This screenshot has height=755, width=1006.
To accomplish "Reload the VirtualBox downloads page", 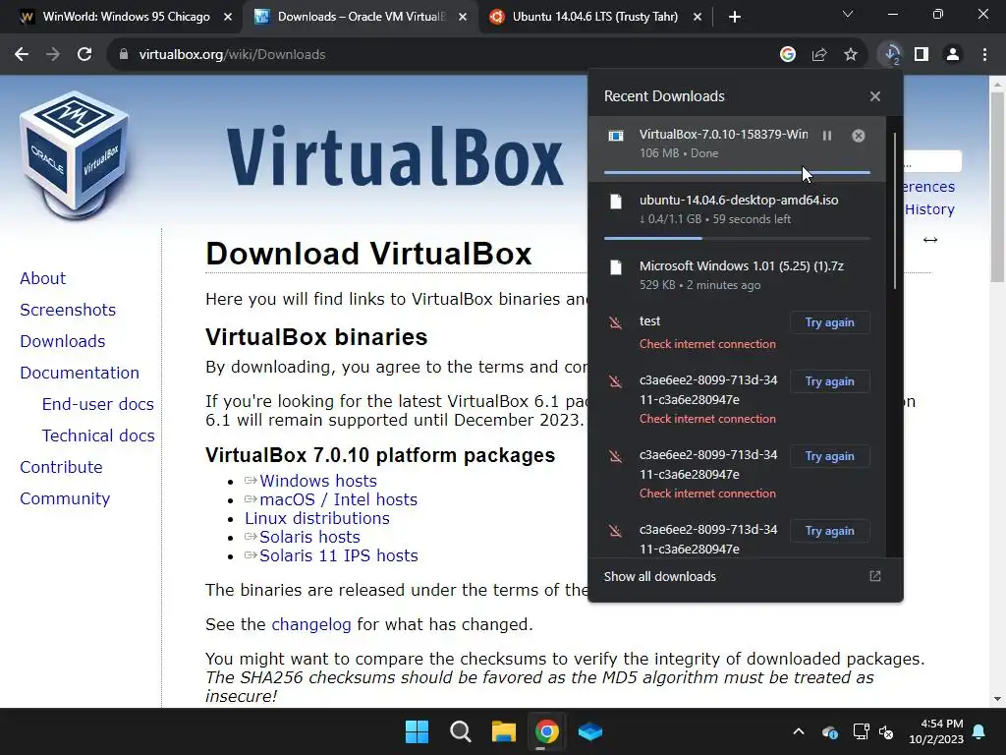I will pyautogui.click(x=84, y=55).
